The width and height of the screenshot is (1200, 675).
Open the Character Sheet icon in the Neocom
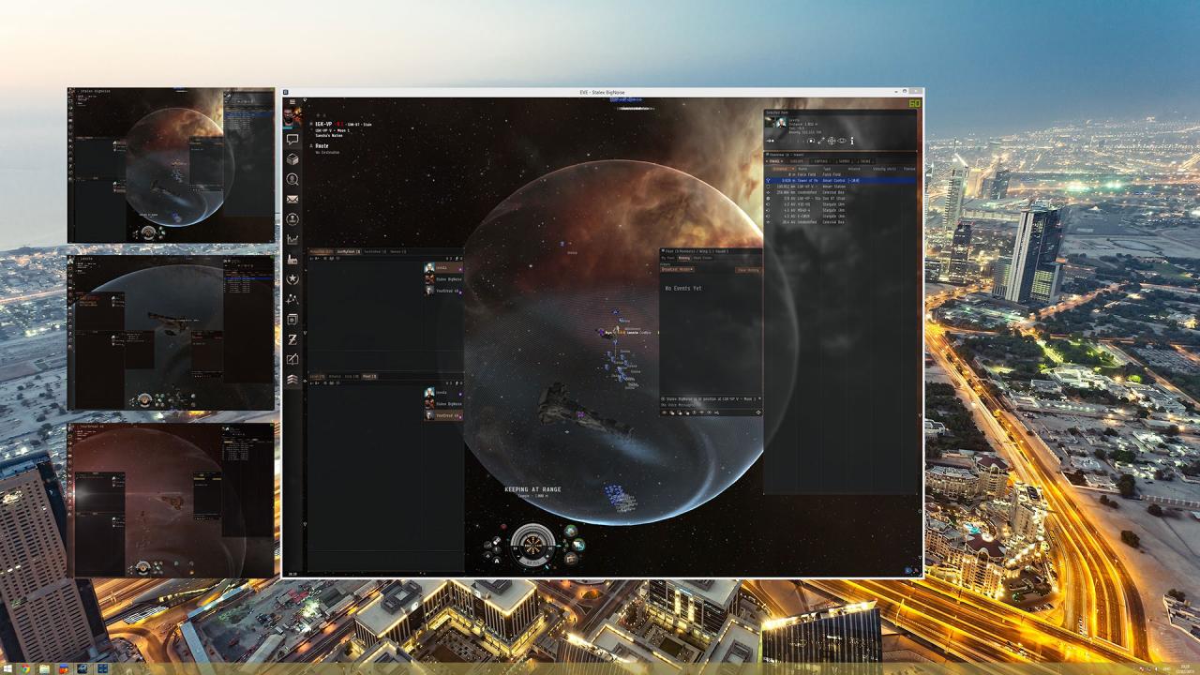pos(292,219)
